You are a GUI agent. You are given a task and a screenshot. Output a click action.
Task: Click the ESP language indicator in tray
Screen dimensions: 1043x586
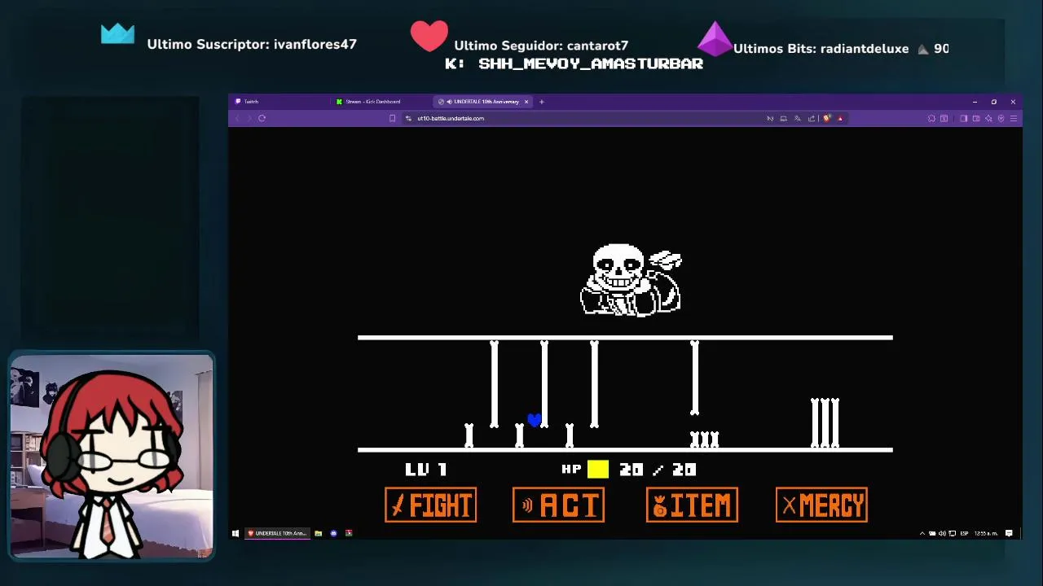coord(964,533)
